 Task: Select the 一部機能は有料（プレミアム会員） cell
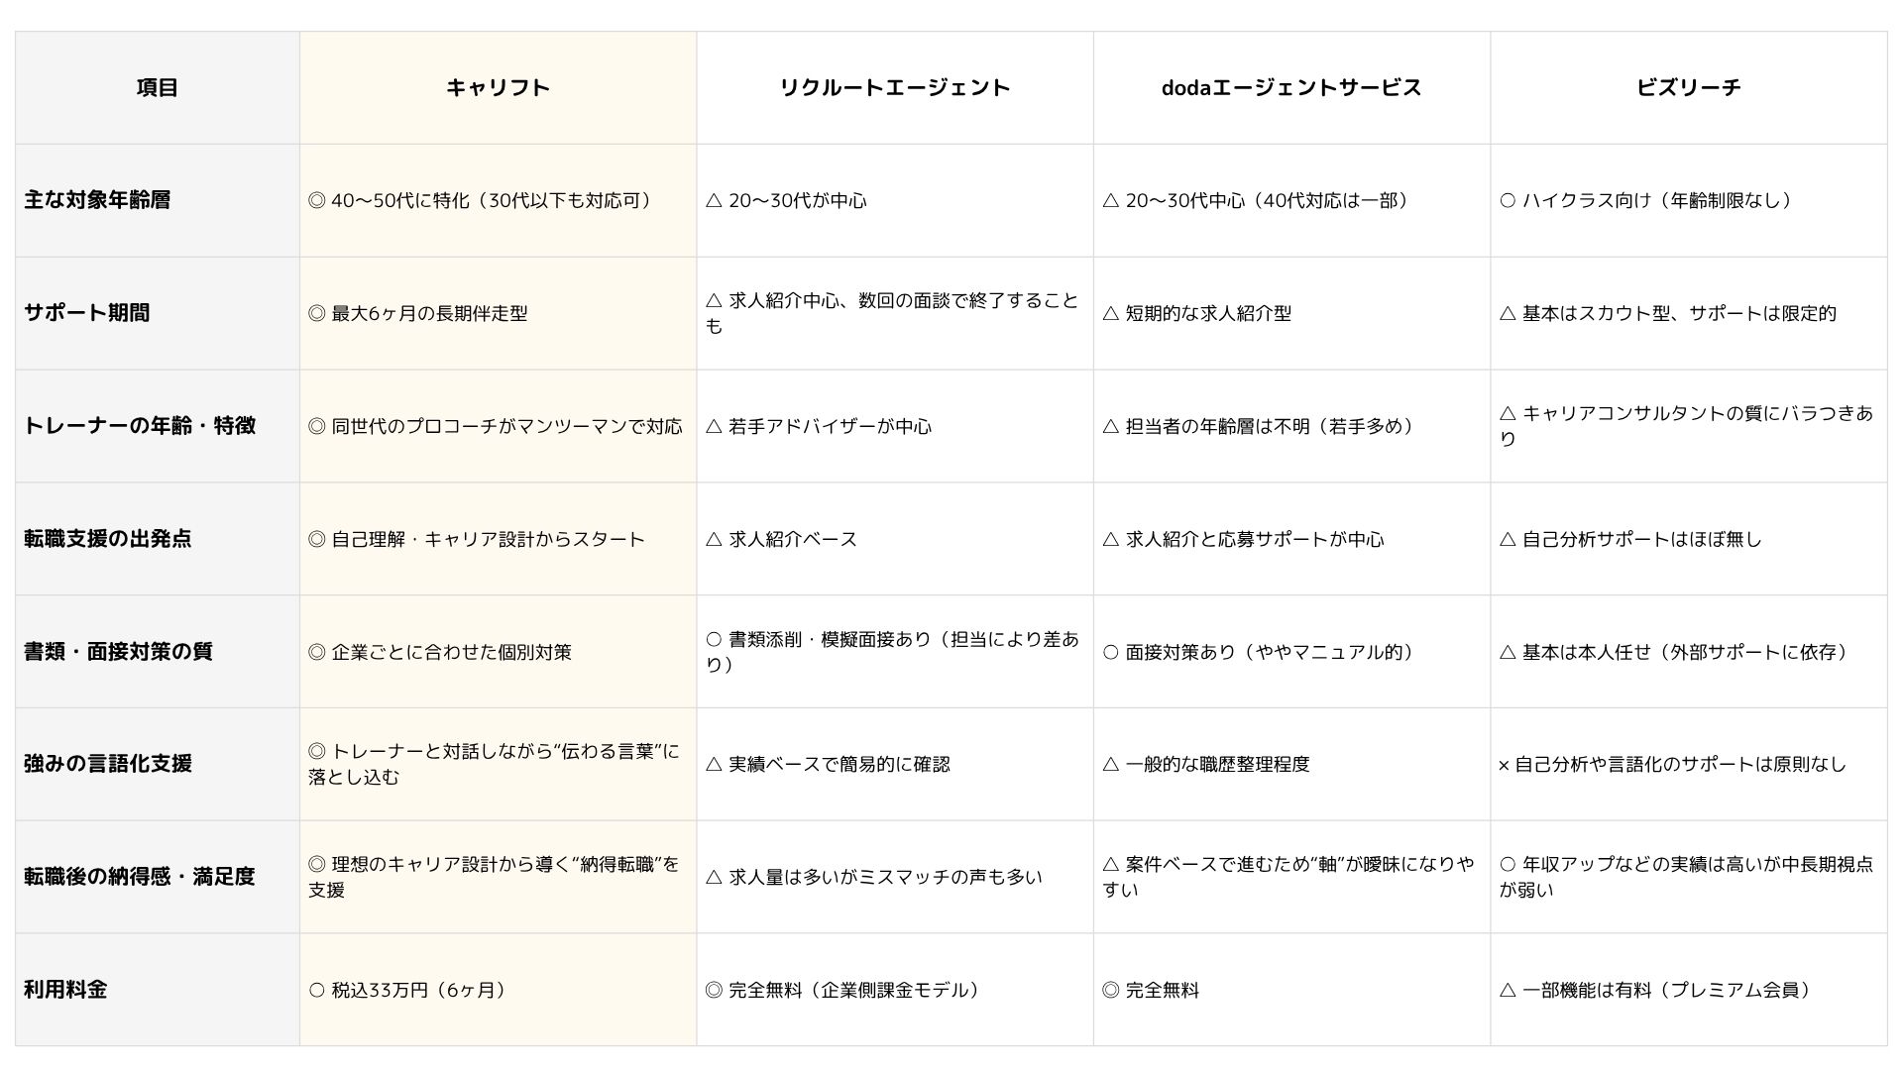click(1689, 990)
